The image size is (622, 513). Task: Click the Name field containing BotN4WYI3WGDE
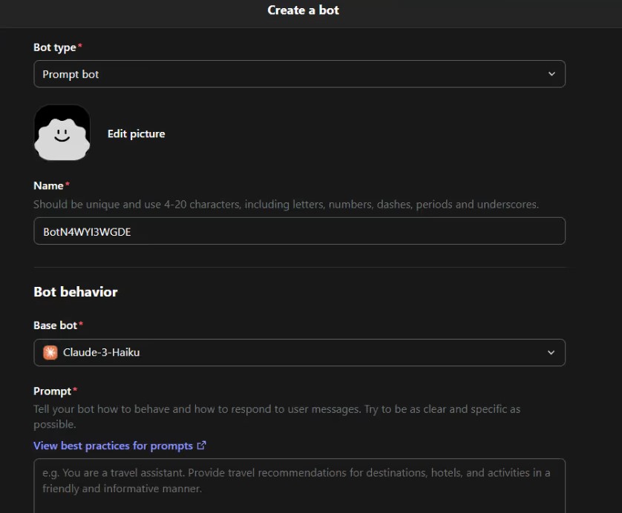(x=299, y=231)
